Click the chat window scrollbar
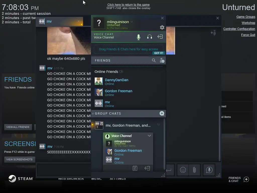 pos(219,133)
